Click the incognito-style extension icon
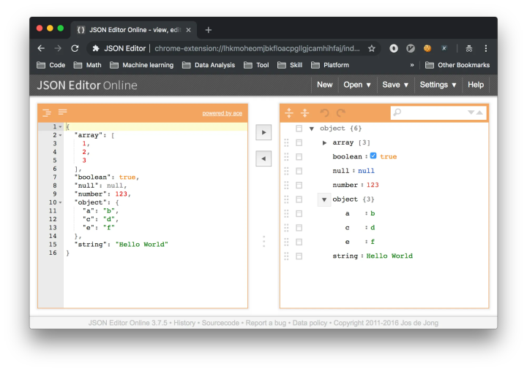Screen dimensions: 527x371 pos(469,48)
